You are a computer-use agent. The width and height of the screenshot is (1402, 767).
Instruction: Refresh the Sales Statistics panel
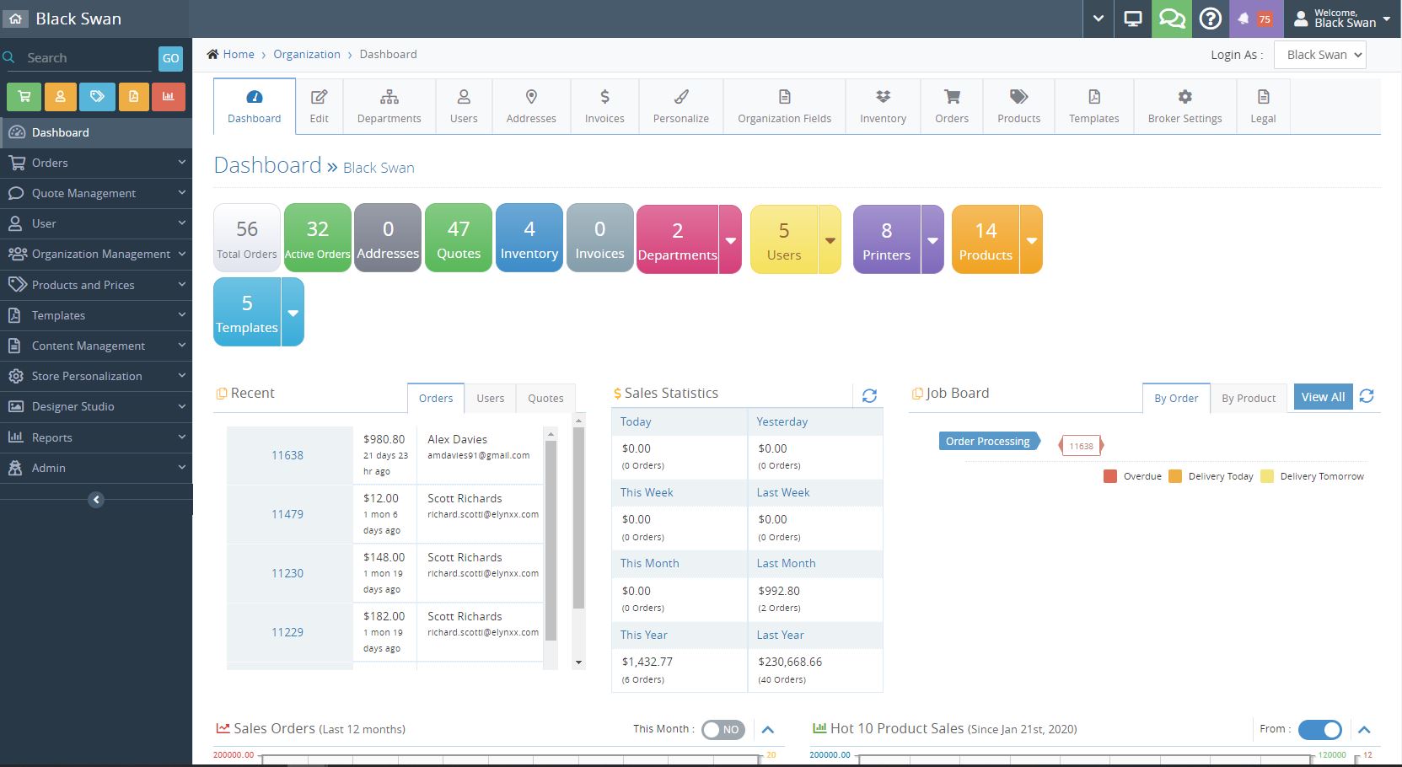click(869, 395)
